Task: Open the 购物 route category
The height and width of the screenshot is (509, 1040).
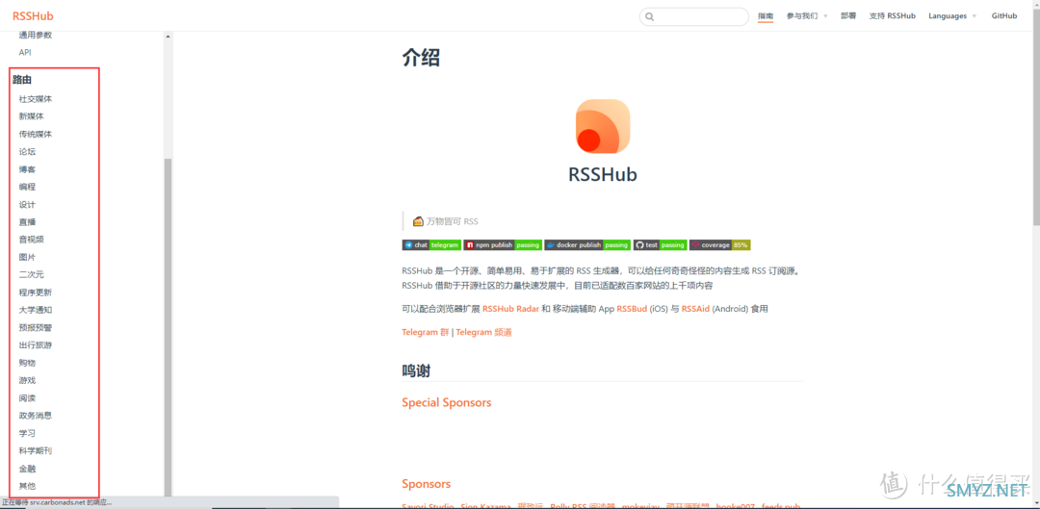Action: point(27,363)
